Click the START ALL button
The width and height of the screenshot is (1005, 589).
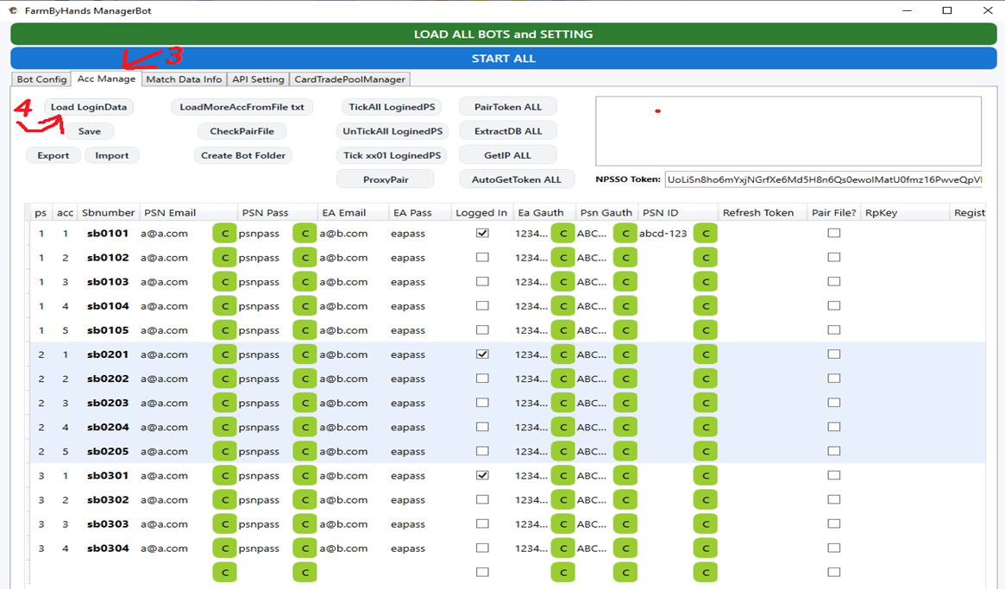[503, 59]
